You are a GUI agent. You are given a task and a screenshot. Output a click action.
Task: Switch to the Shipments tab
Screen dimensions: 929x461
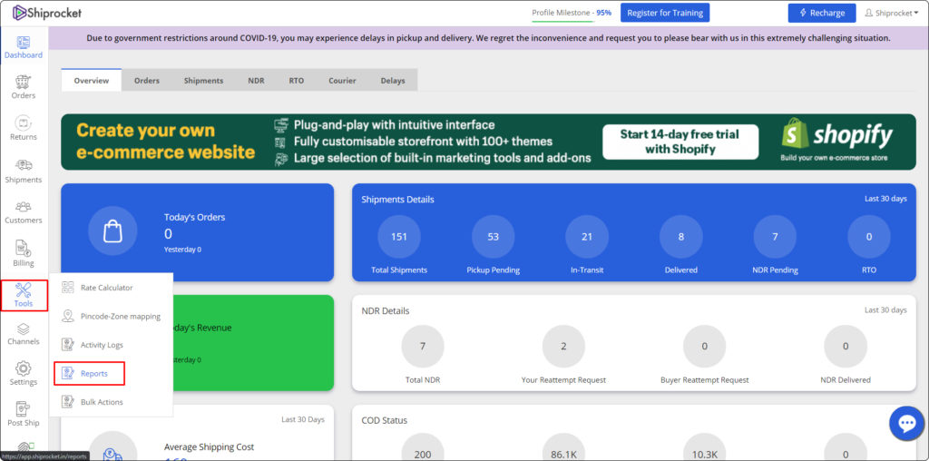click(x=203, y=81)
